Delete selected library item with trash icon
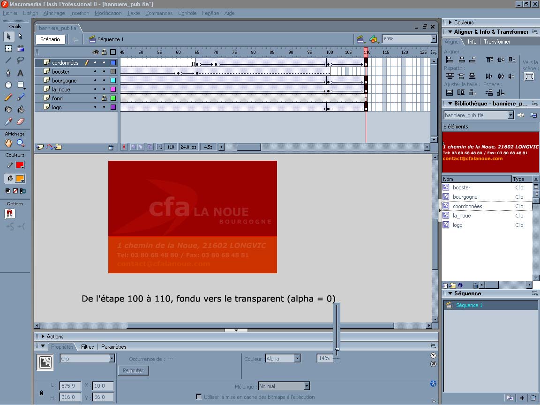 [x=475, y=285]
